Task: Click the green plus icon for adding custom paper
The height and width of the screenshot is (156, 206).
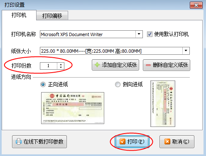Action: click(97, 65)
